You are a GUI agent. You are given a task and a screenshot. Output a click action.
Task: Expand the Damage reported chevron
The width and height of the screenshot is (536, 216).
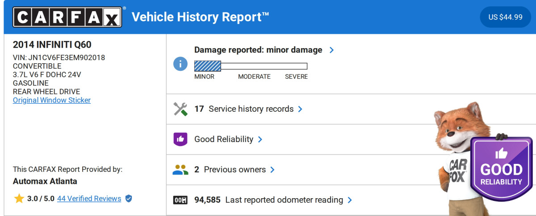click(x=331, y=50)
